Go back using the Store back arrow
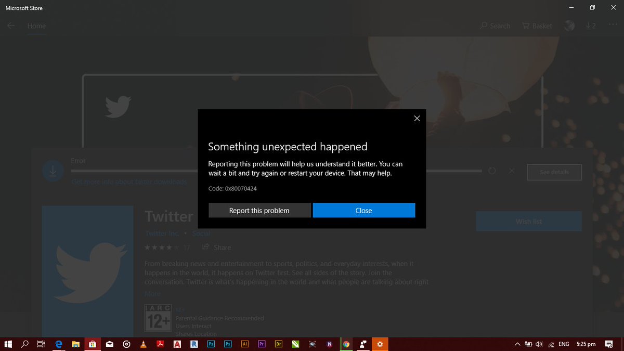Image resolution: width=624 pixels, height=351 pixels. pos(11,25)
